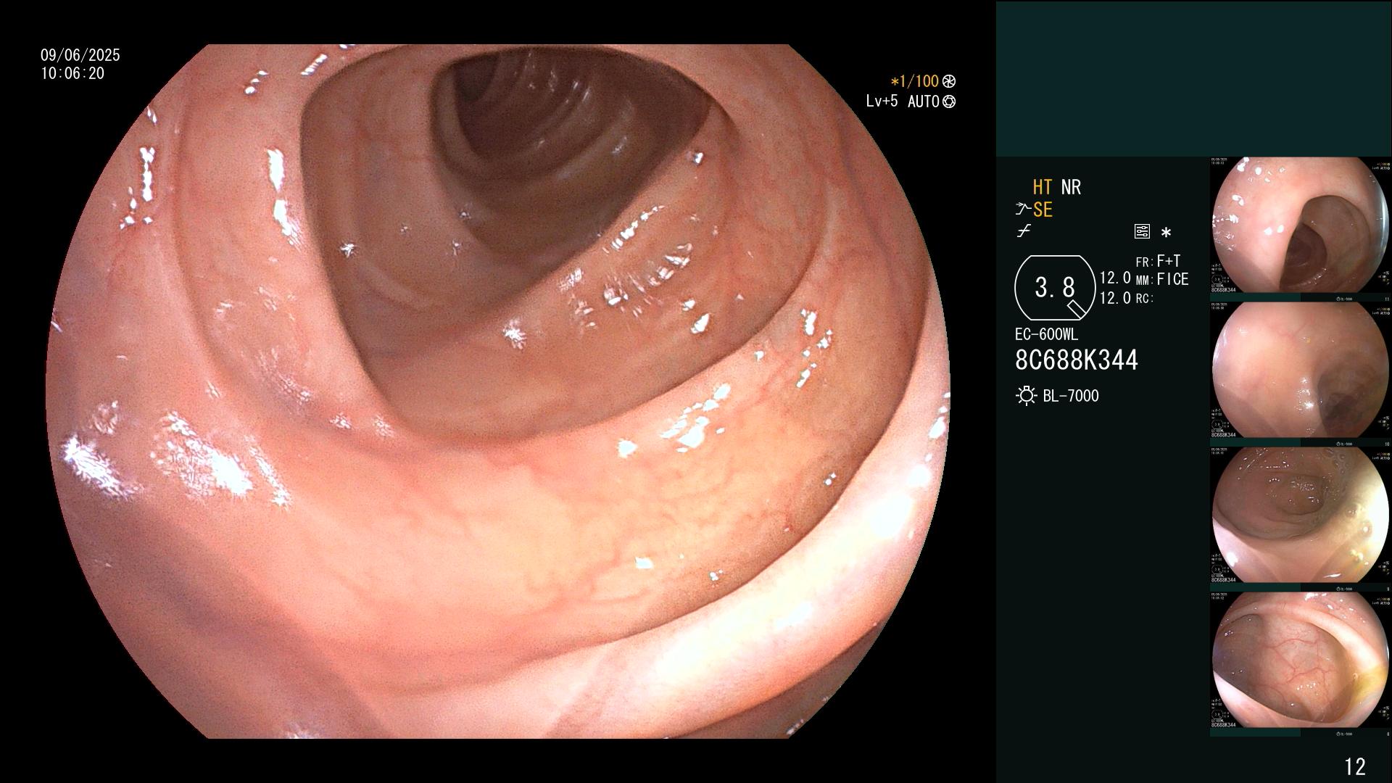Open the fourth thumbnail showing red vessels
Viewport: 1392px width, 783px height.
click(1300, 660)
